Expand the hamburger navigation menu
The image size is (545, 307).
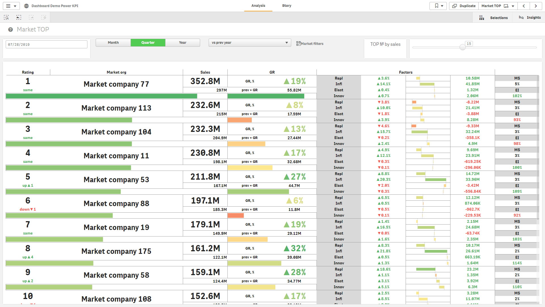pyautogui.click(x=11, y=6)
